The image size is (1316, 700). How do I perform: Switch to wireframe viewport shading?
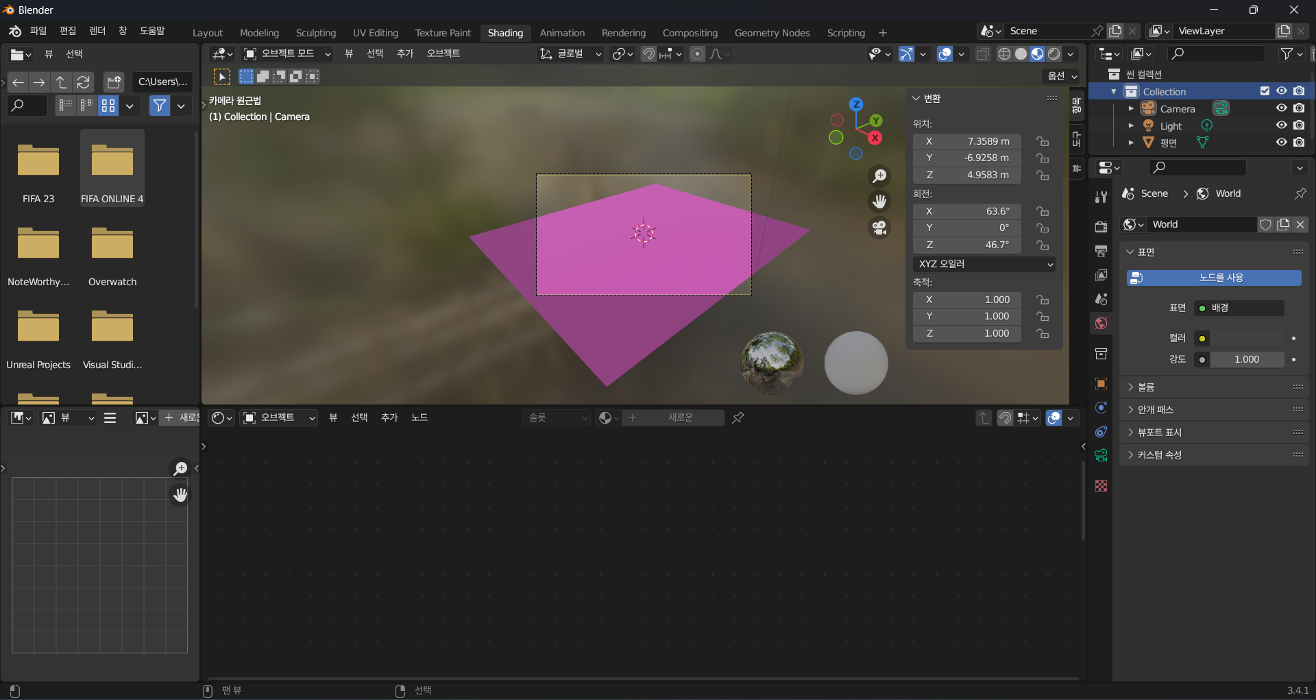[1004, 54]
